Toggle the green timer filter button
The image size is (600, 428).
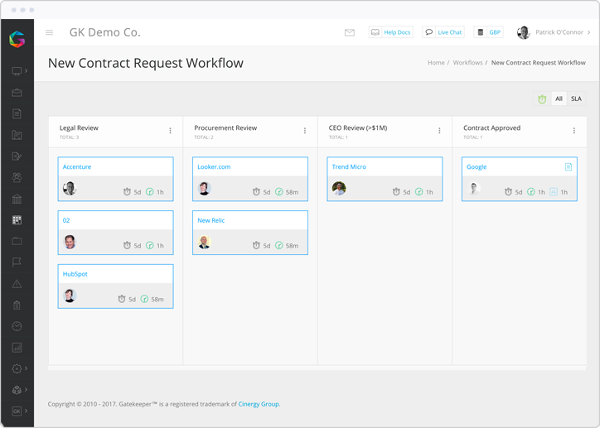(542, 99)
